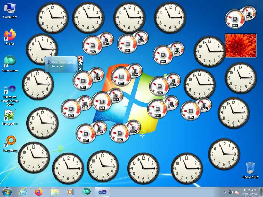Select the Recycle Bin icon
Image resolution: width=263 pixels, height=197 pixels.
click(250, 170)
